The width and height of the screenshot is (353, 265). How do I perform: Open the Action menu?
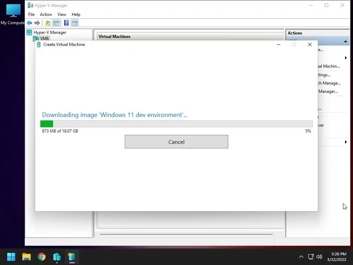46,14
